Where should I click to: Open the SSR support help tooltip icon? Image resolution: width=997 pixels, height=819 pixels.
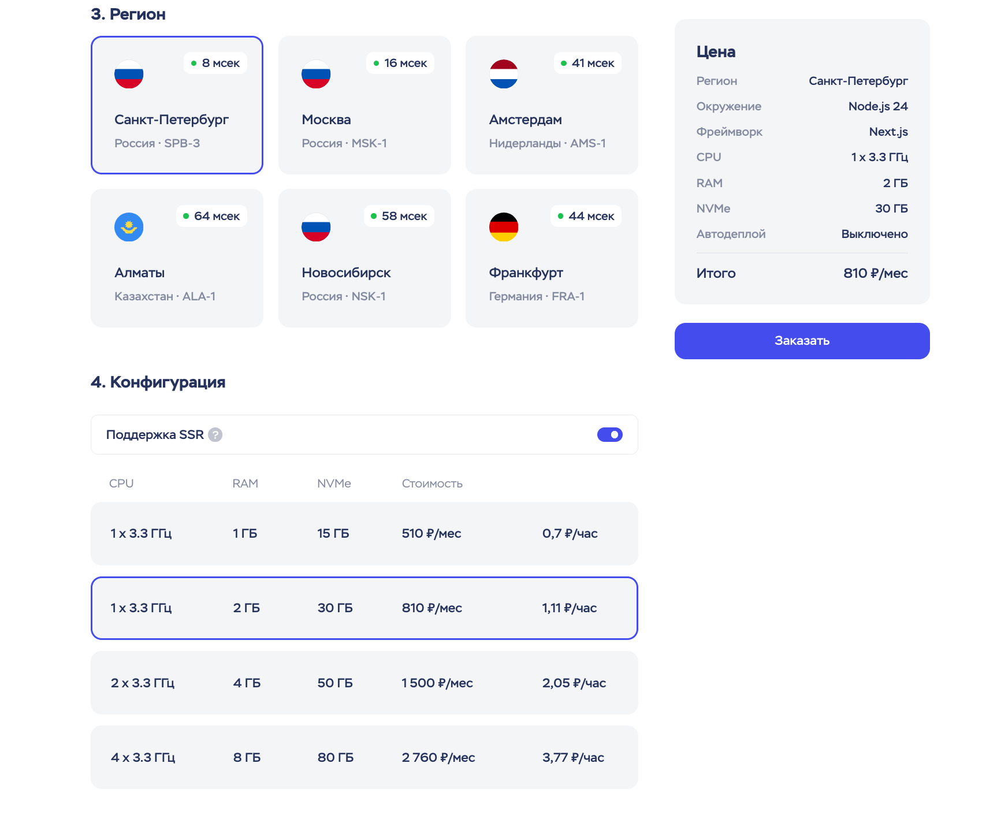coord(215,435)
